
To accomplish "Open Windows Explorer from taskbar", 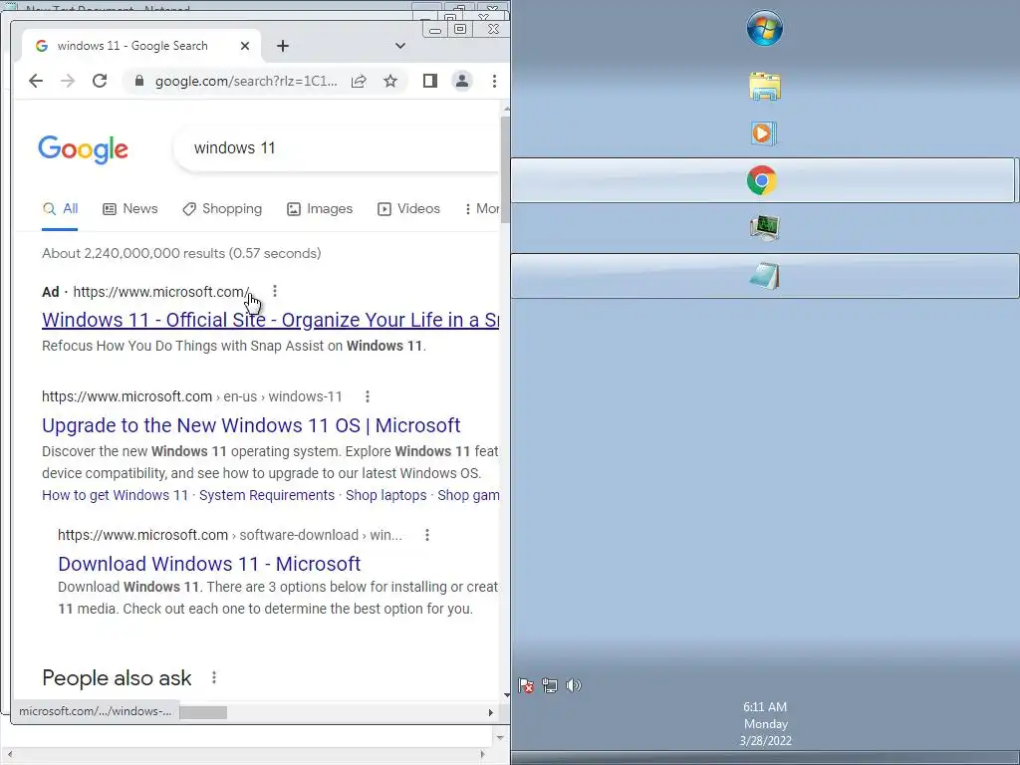I will point(764,87).
